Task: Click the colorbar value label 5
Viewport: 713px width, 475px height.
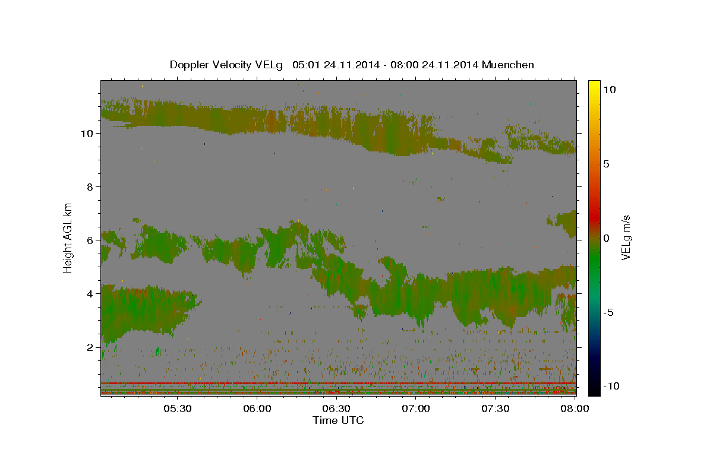Action: [606, 164]
